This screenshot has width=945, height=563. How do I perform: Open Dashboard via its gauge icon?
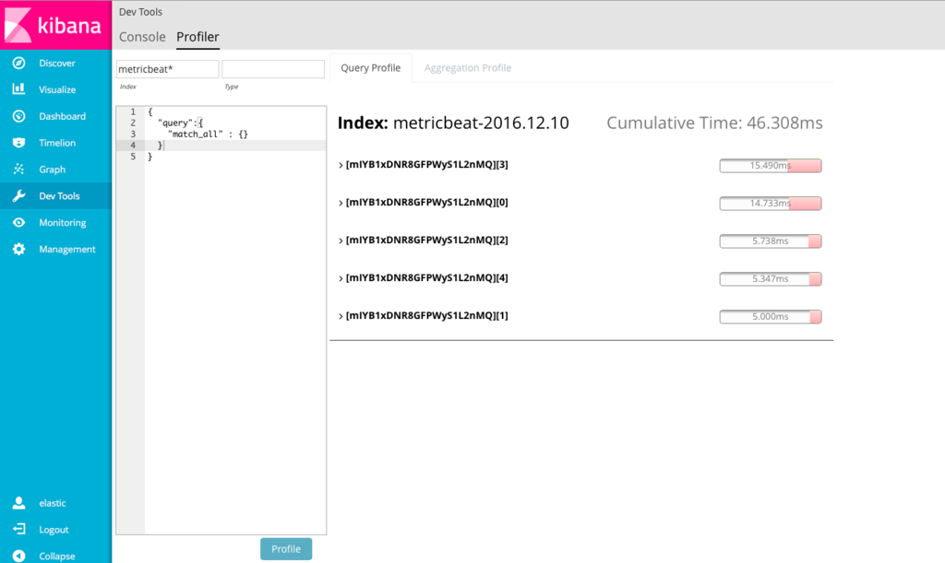[x=18, y=116]
